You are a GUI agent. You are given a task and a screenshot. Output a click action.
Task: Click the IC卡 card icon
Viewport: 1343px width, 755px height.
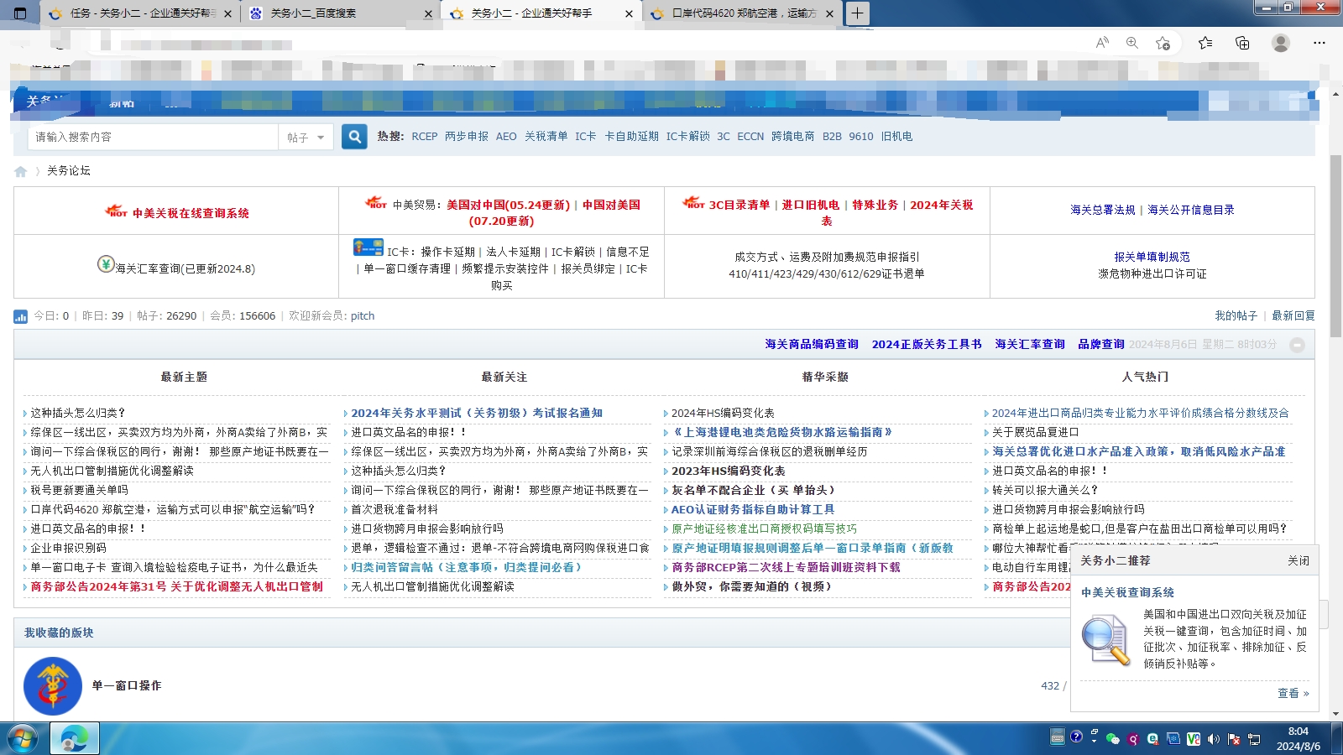(x=368, y=247)
